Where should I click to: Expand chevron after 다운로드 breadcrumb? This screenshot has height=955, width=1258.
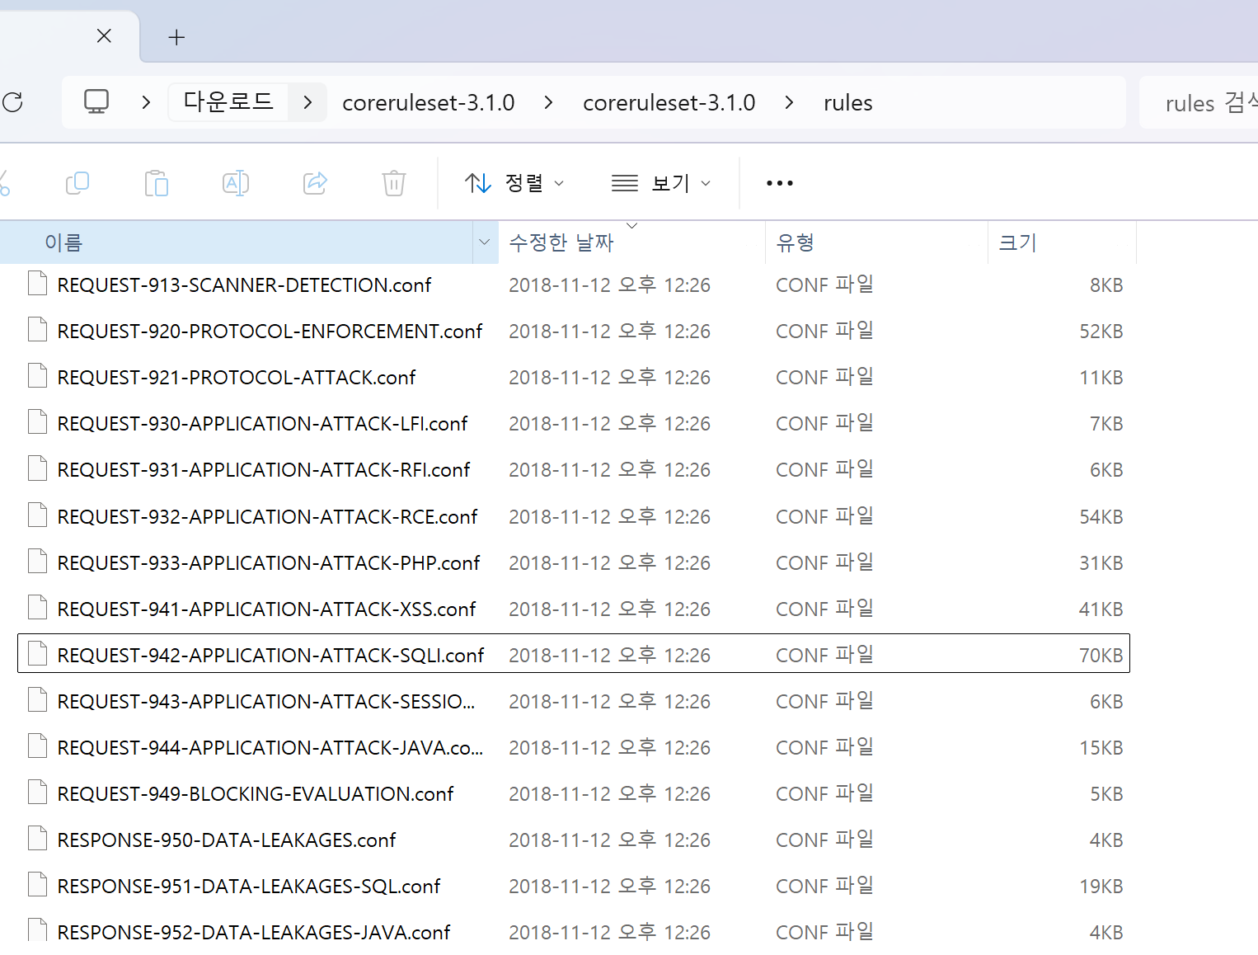[x=307, y=102]
